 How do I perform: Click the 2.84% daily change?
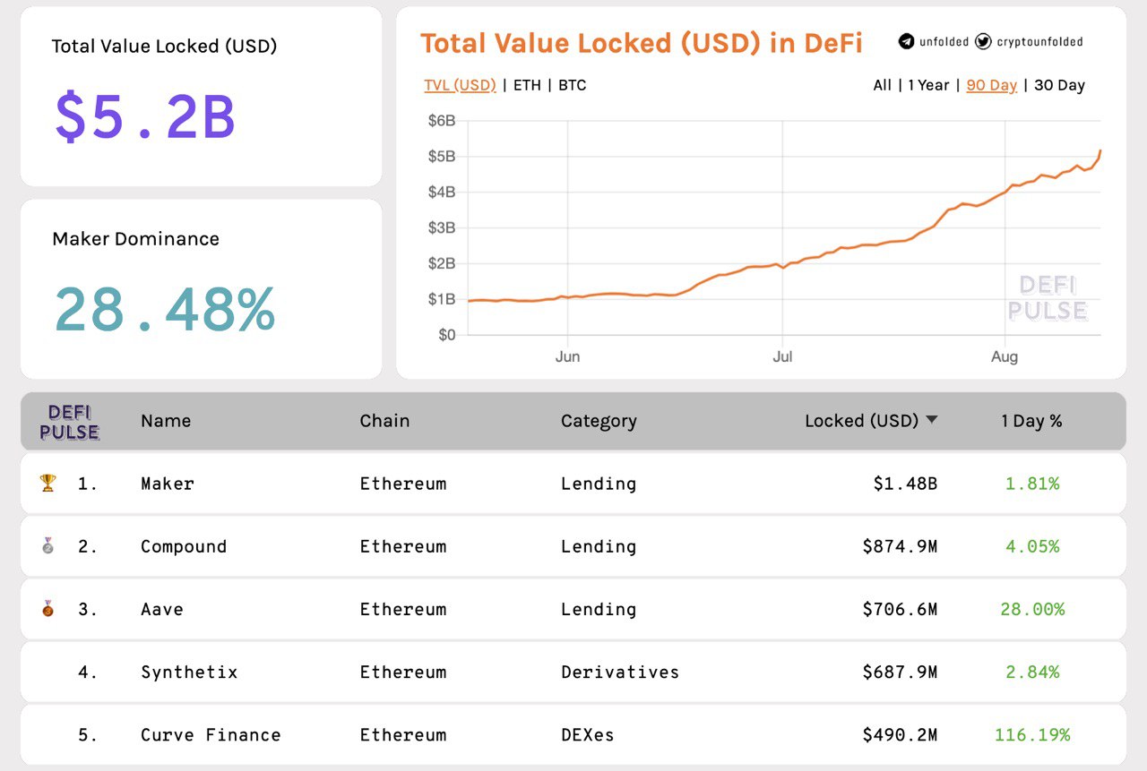(x=1032, y=672)
